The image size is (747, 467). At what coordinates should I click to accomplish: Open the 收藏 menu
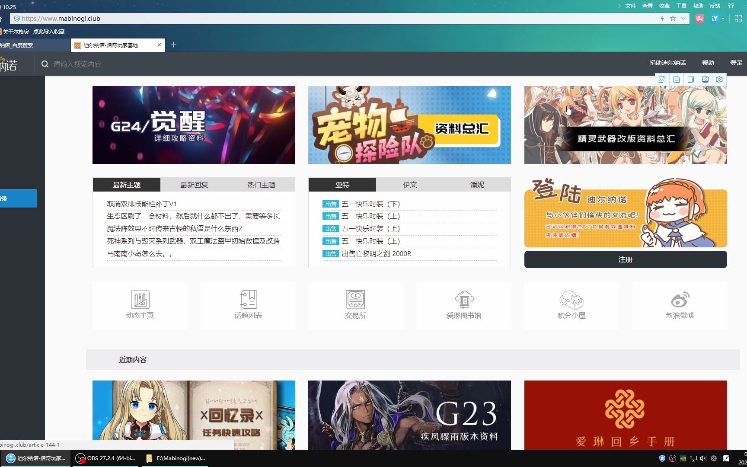(x=664, y=6)
